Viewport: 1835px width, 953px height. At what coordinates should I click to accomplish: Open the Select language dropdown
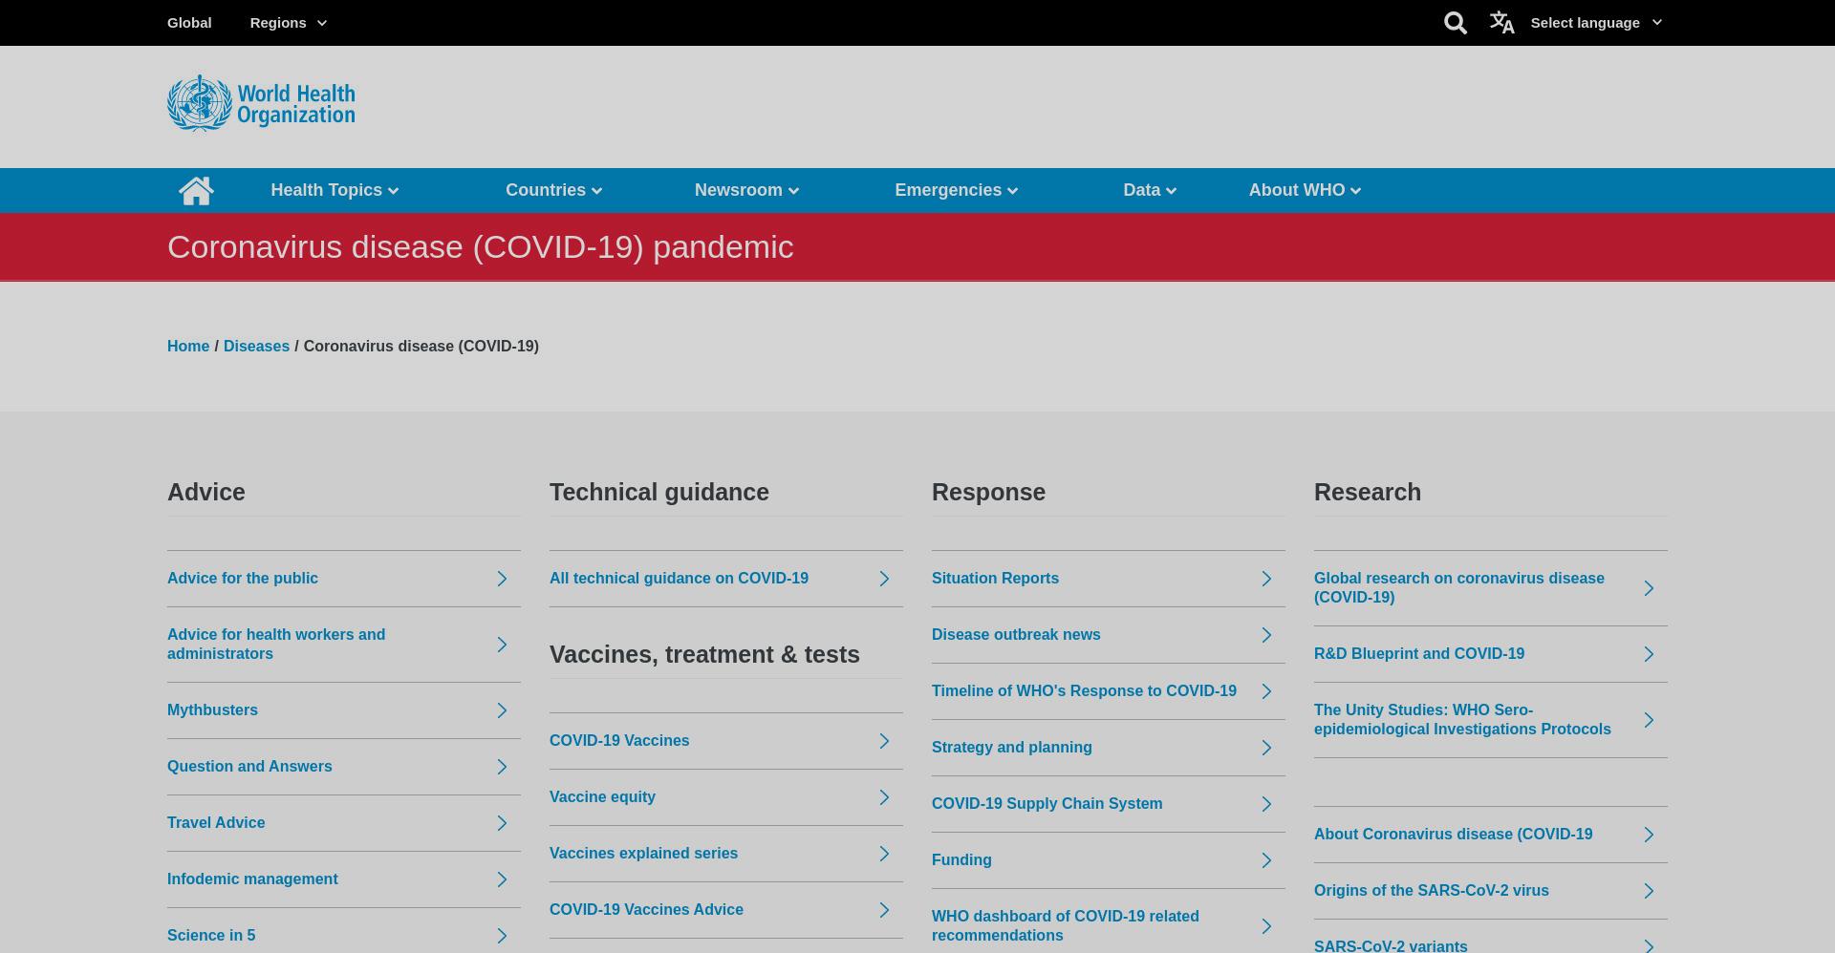1596,23
